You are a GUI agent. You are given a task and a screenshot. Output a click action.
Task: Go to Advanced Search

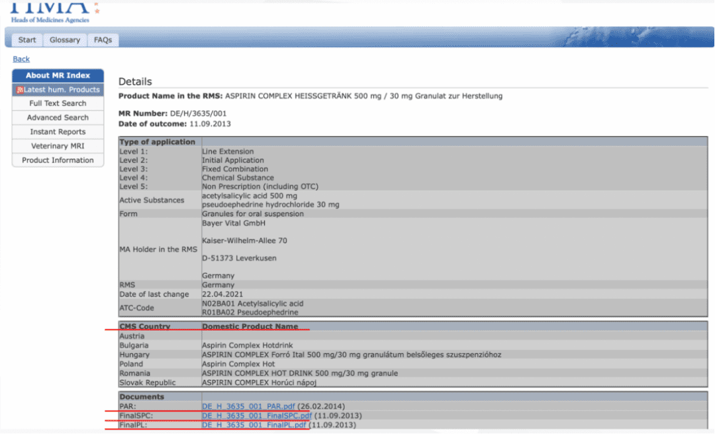pyautogui.click(x=58, y=118)
